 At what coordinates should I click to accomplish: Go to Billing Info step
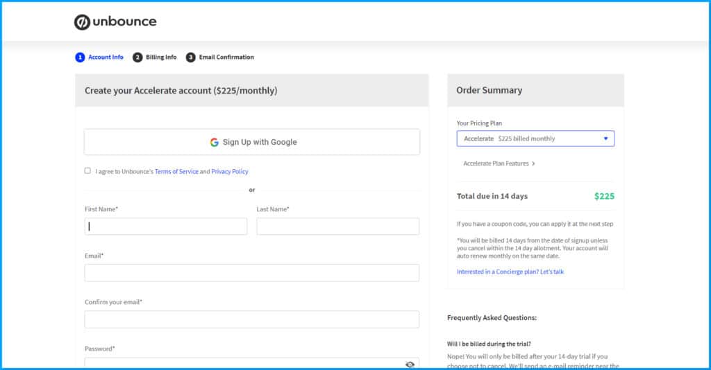point(161,58)
